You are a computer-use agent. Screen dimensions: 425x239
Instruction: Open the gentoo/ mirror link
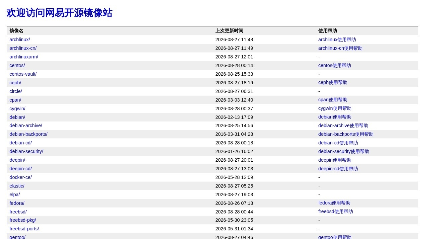(x=18, y=237)
